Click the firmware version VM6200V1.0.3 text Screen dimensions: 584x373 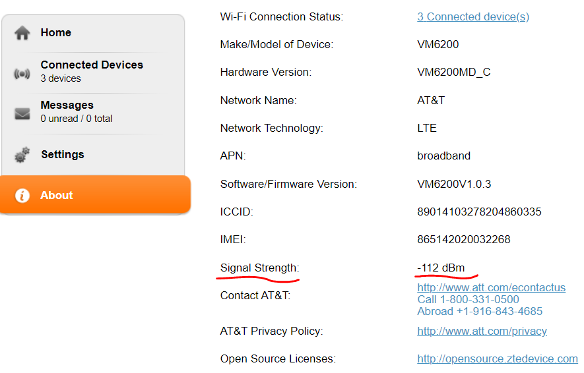click(x=454, y=185)
